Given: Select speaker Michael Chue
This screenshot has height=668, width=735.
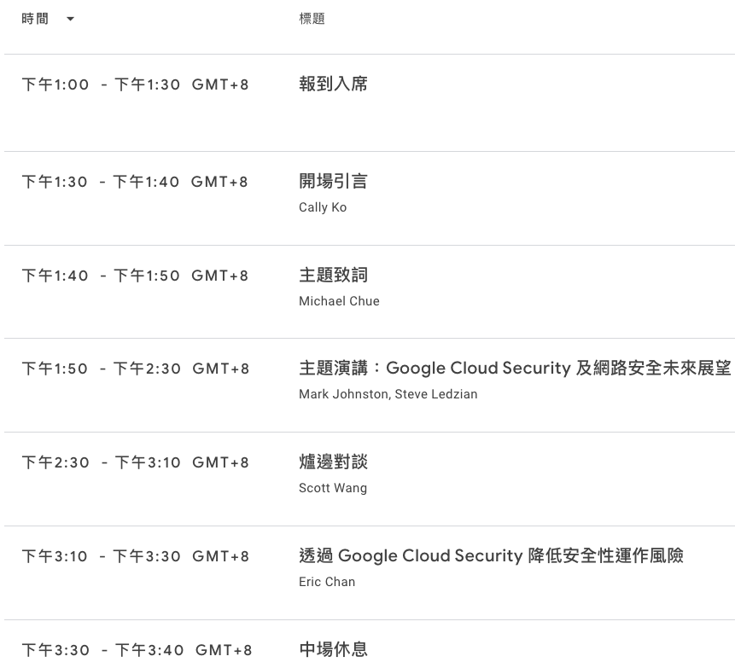Looking at the screenshot, I should pyautogui.click(x=339, y=301).
